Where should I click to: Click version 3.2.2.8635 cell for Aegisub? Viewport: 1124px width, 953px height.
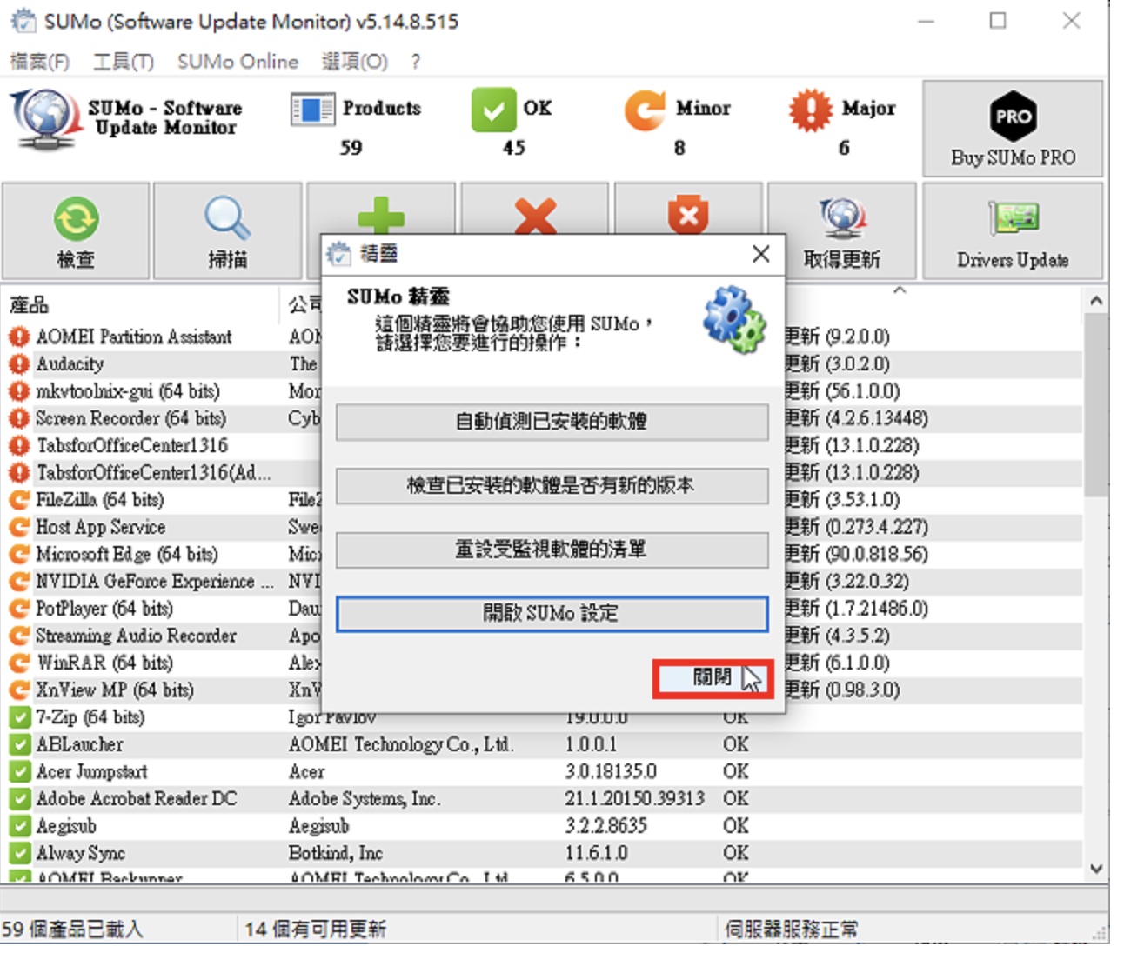click(x=605, y=826)
